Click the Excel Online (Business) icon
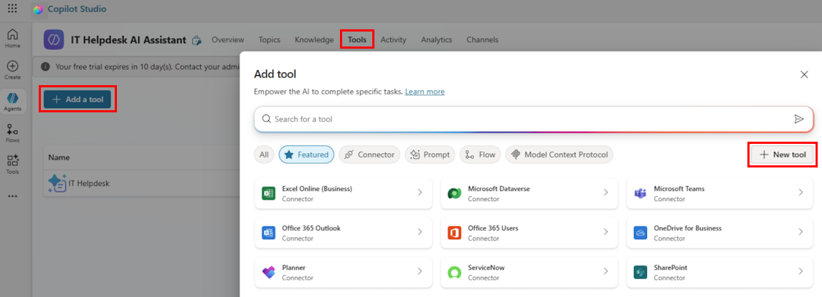Screen dimensions: 822x297 coord(268,193)
